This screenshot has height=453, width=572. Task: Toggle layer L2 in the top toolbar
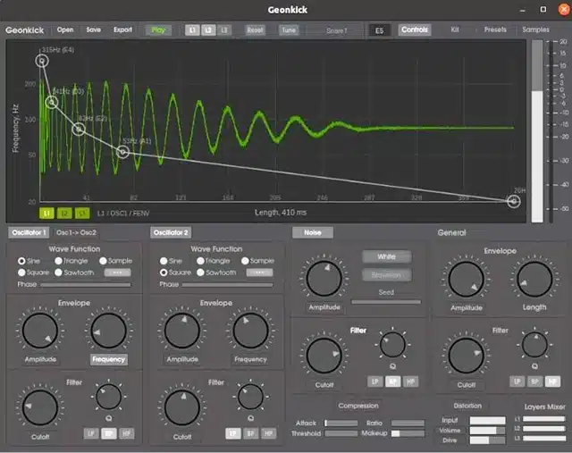pos(208,29)
